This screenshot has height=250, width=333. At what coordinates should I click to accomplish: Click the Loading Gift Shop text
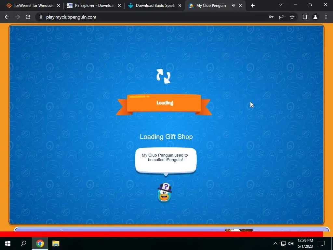click(166, 137)
